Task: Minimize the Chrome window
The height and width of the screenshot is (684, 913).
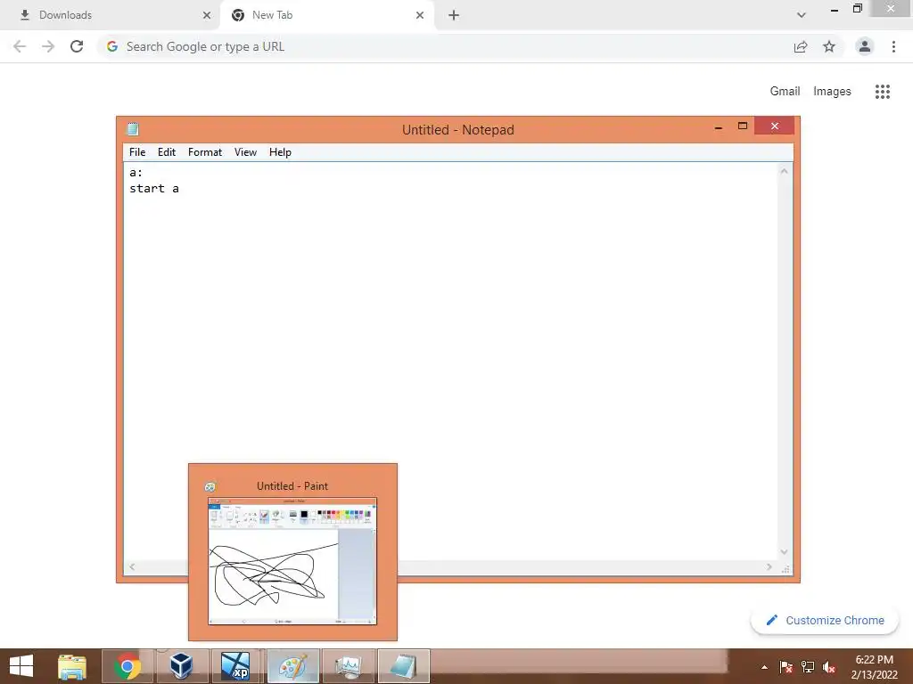Action: pyautogui.click(x=835, y=9)
